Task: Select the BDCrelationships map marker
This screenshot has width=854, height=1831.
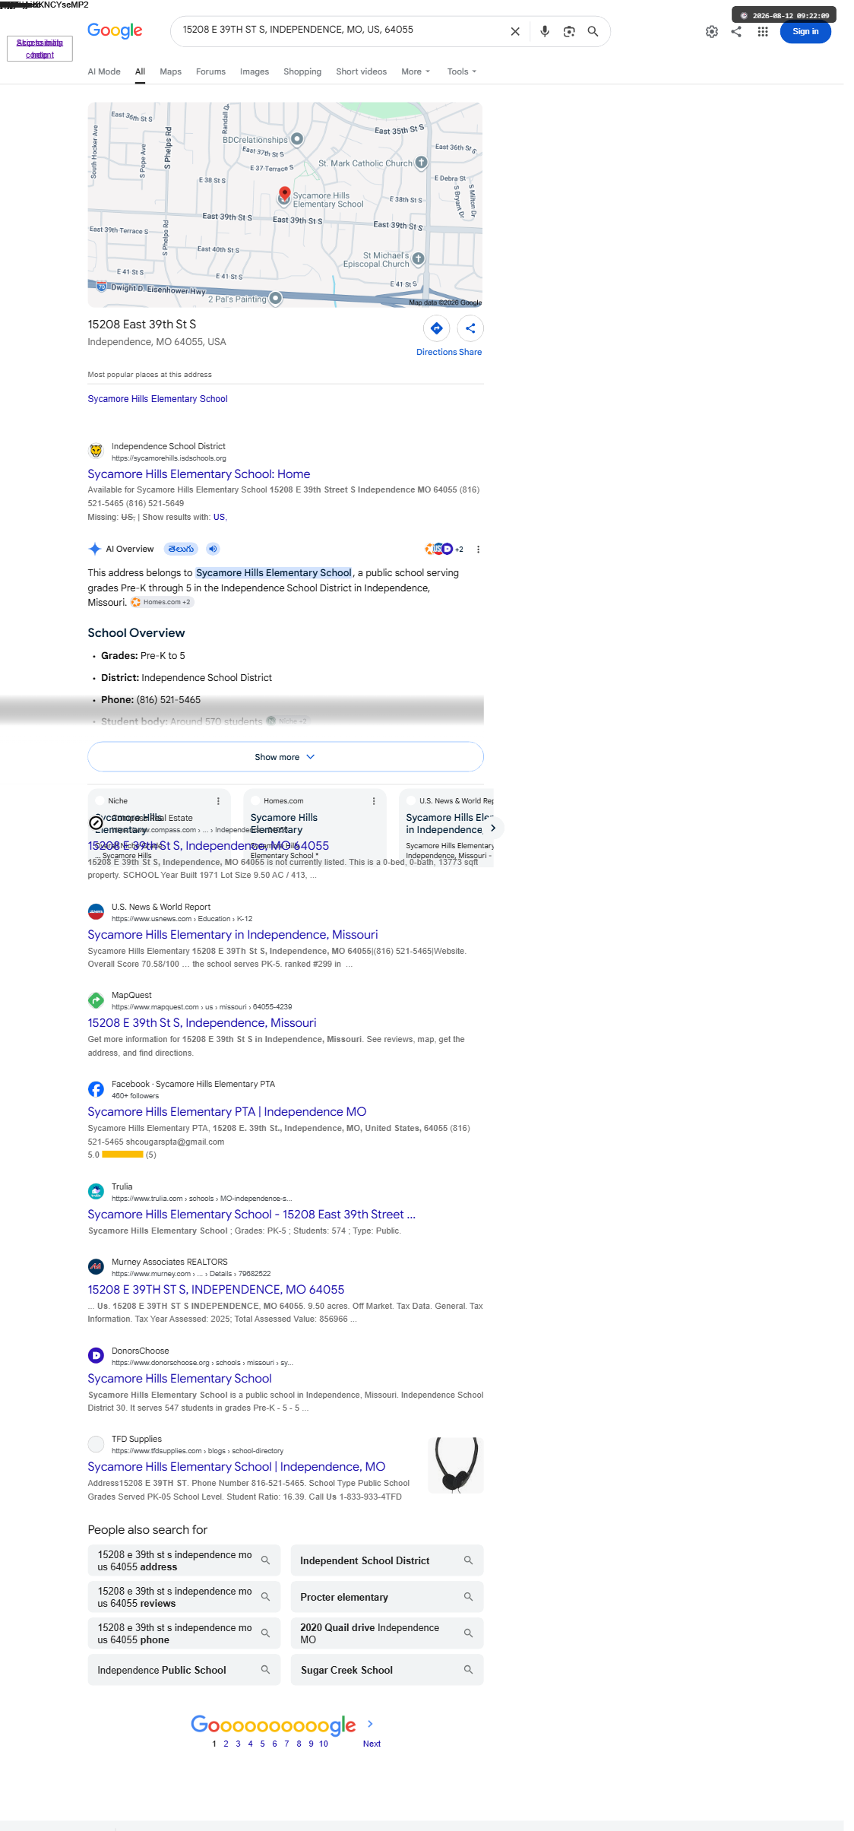Action: 297,139
